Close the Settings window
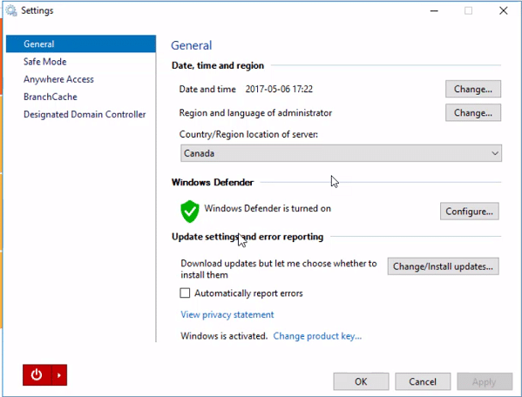Screen dimensions: 522x397 point(504,10)
